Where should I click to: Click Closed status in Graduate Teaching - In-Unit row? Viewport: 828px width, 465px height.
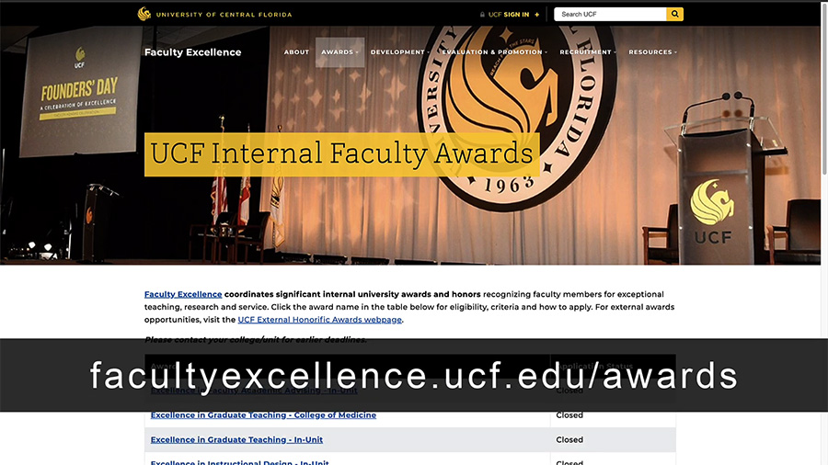569,439
